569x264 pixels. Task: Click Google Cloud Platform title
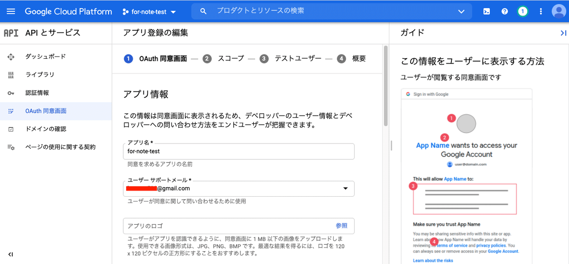click(68, 11)
